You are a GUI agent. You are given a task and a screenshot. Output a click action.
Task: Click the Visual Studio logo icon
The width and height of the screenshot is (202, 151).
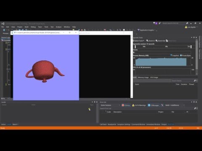coord(3,23)
